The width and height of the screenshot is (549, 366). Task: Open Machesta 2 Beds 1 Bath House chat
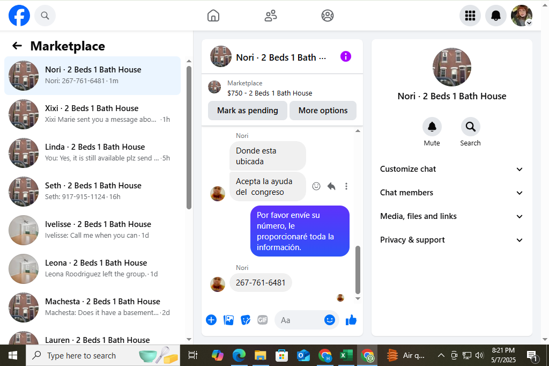[92, 307]
